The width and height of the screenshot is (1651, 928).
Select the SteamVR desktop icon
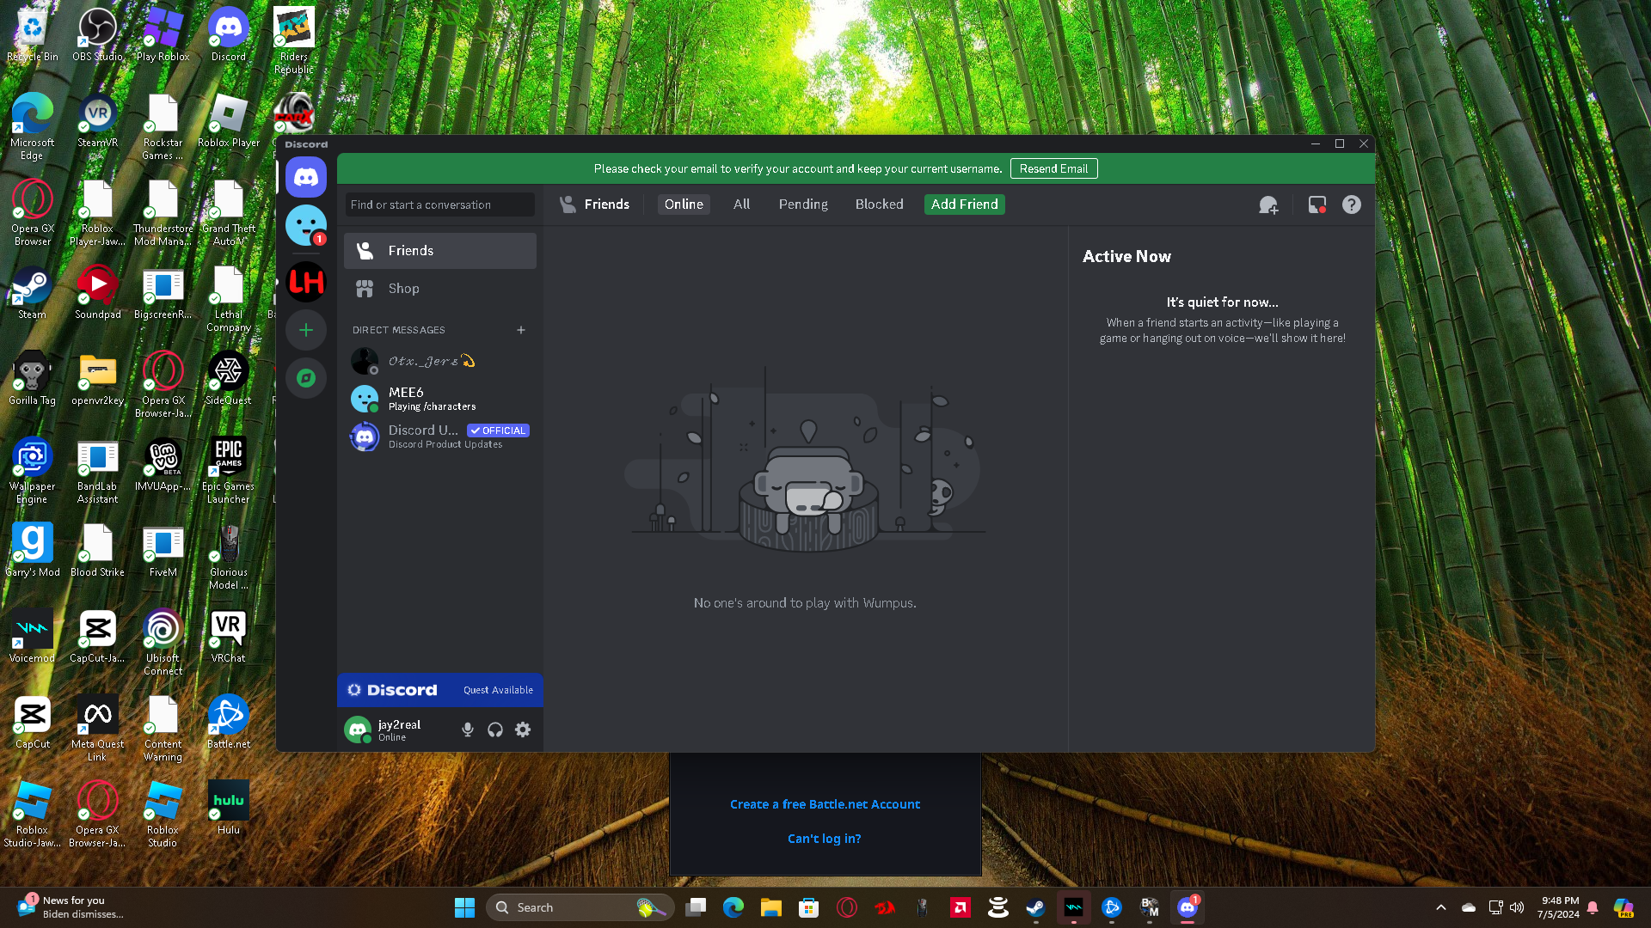point(98,122)
